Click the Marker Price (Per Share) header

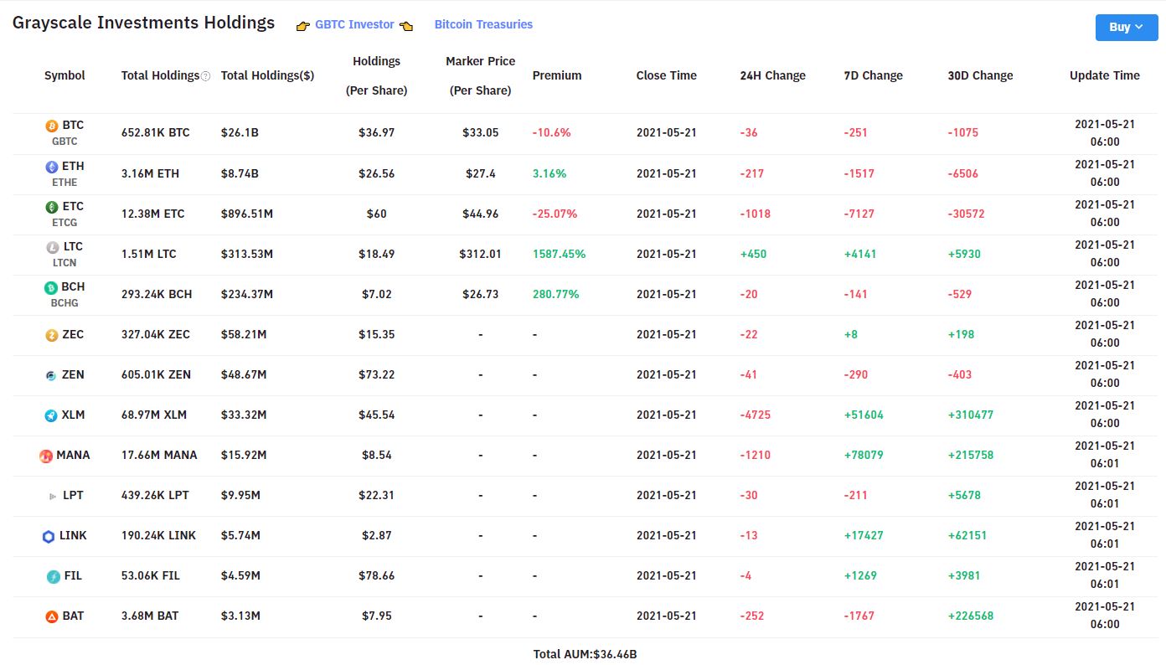pos(481,75)
